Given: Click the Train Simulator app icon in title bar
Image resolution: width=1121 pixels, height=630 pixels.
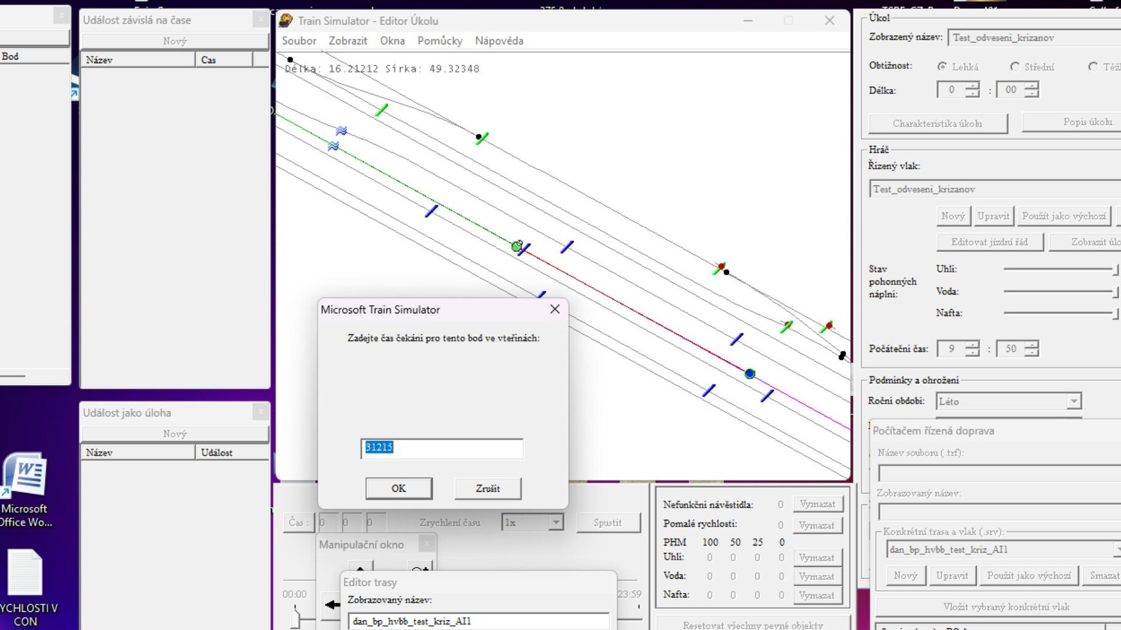Looking at the screenshot, I should pyautogui.click(x=286, y=20).
